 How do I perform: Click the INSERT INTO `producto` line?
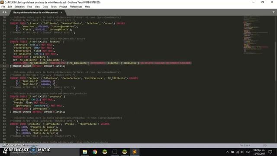[x=60, y=124]
